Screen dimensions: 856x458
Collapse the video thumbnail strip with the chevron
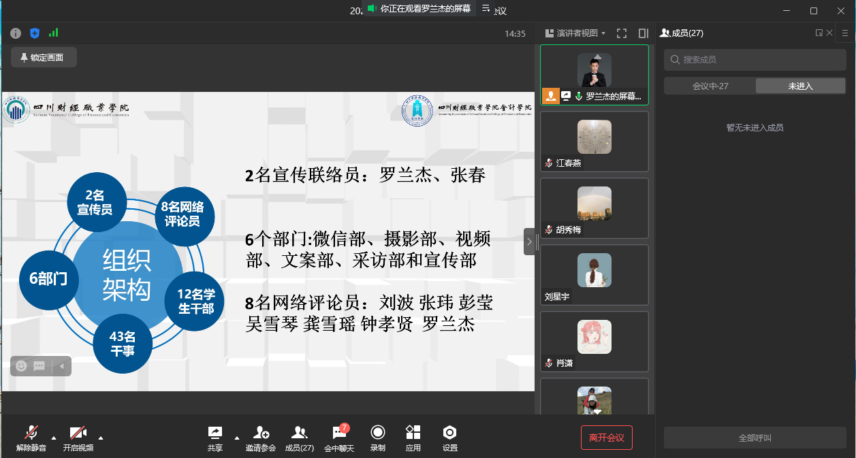pos(529,242)
